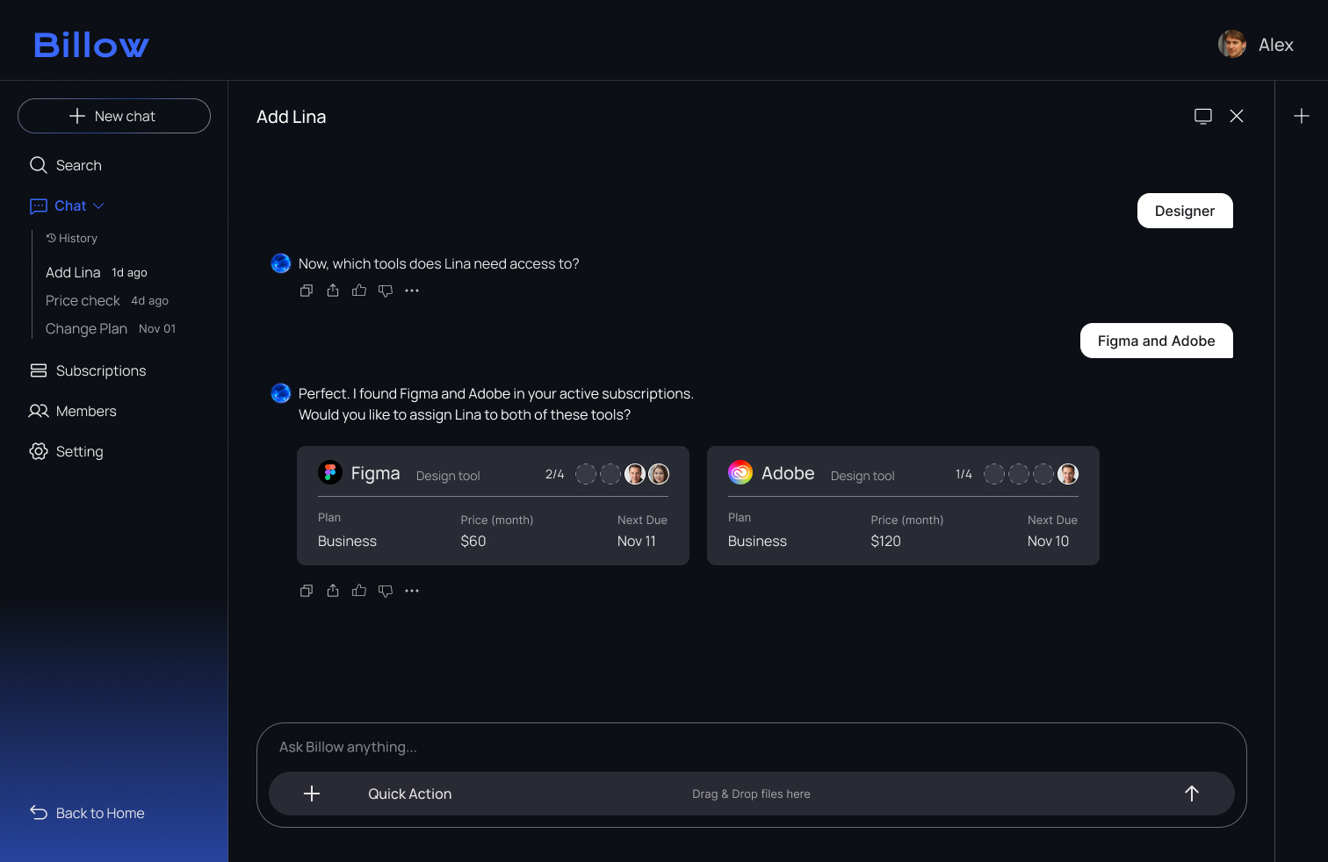Viewport: 1328px width, 862px height.
Task: Collapse the Chat section chevron
Action: (98, 205)
